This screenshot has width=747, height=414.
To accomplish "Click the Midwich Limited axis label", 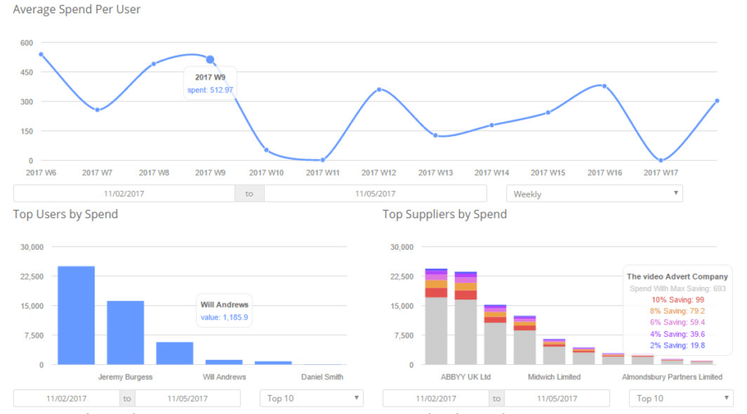I will 554,377.
